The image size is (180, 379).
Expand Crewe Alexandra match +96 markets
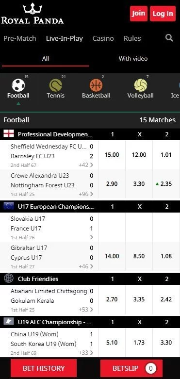[x=86, y=194]
